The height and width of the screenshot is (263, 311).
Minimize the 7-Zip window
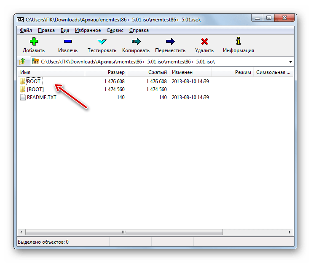[257, 18]
